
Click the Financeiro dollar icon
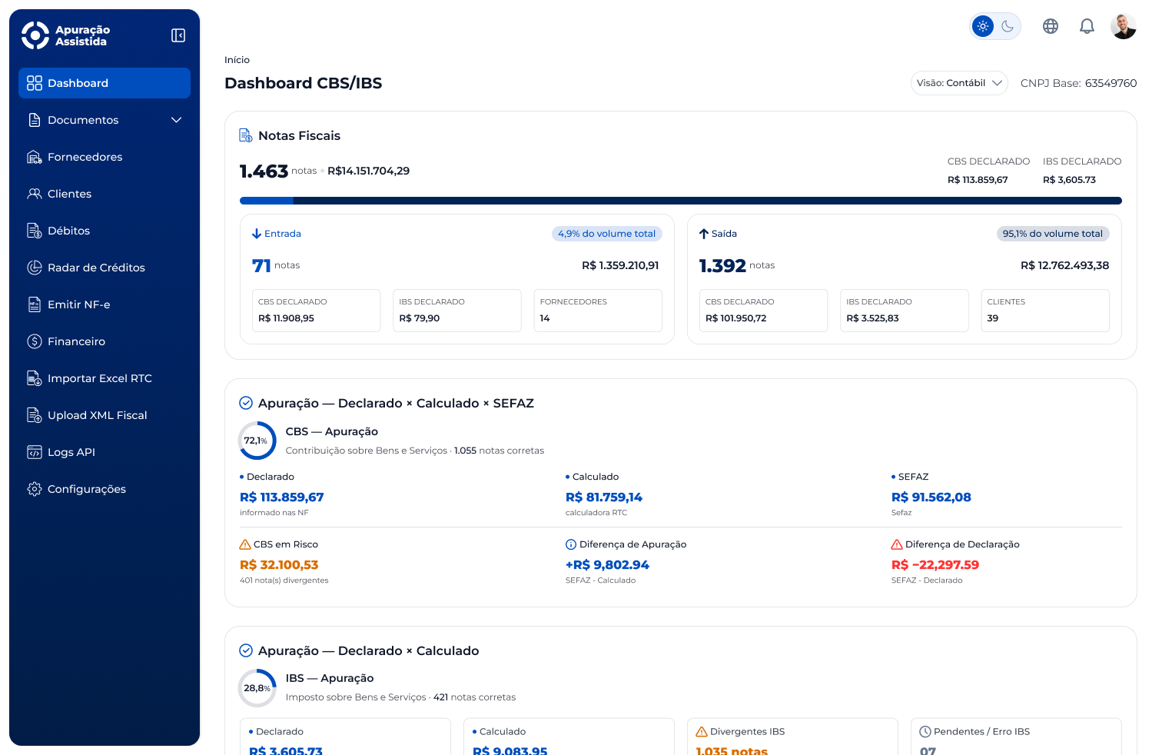(x=35, y=341)
